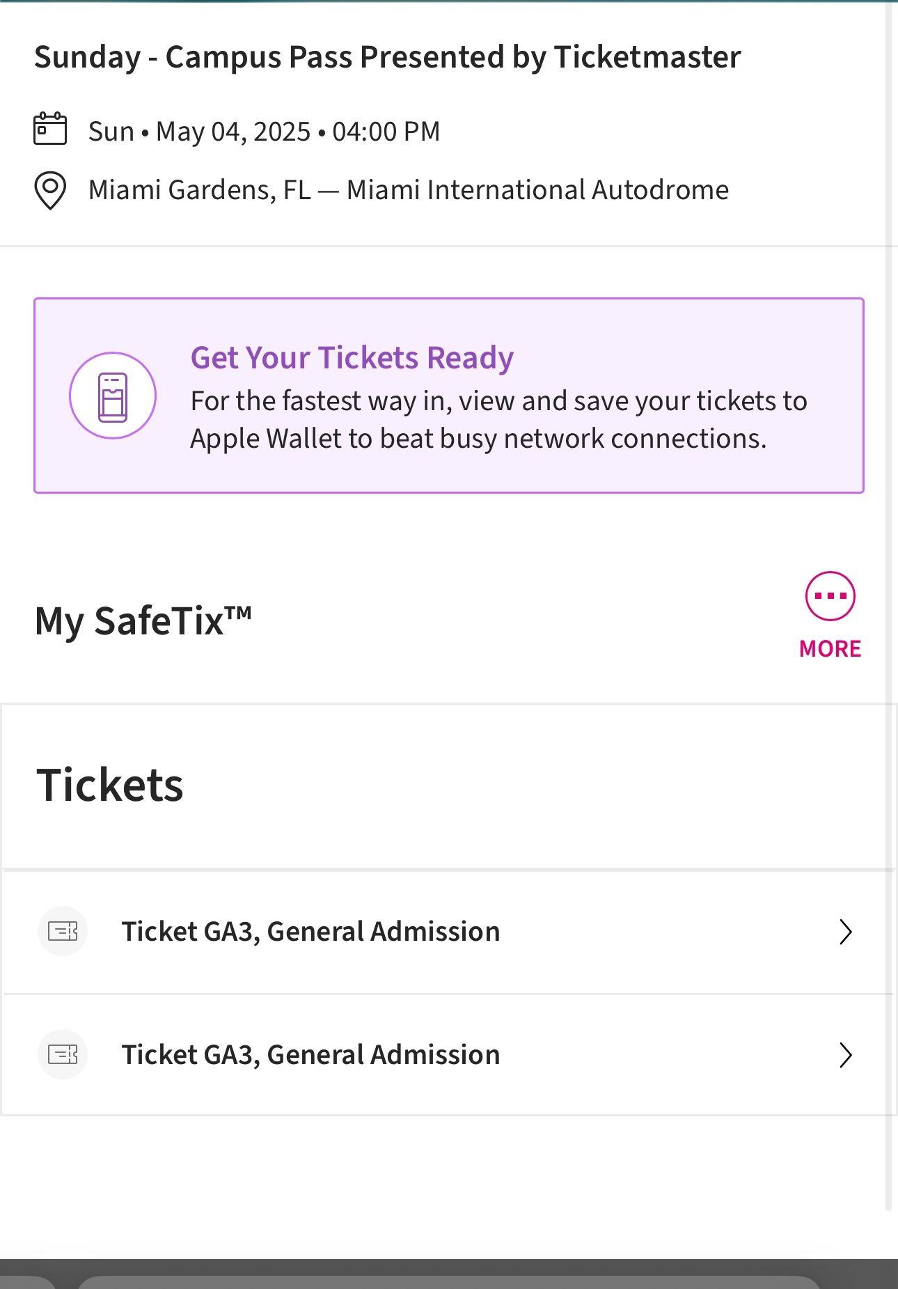
Task: Click the Sun May 04, 2025 date text
Action: tap(264, 132)
